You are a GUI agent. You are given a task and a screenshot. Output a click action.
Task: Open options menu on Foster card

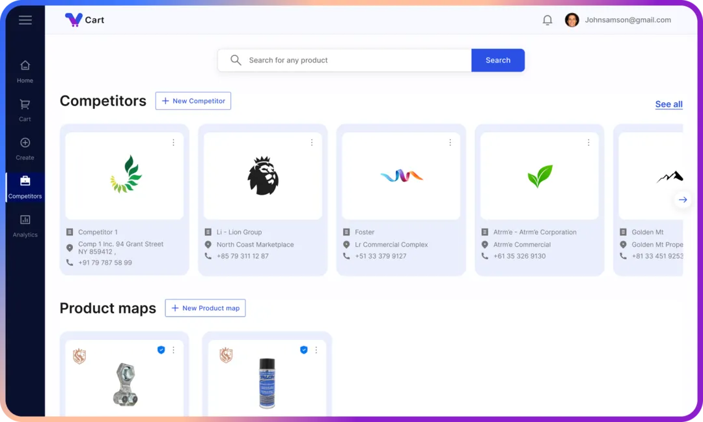tap(450, 143)
